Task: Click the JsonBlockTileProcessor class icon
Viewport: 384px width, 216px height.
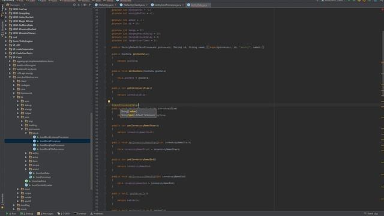Action: (34, 149)
